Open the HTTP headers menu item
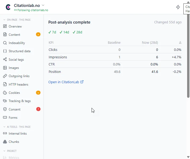This screenshot has width=190, height=159. 22,84
